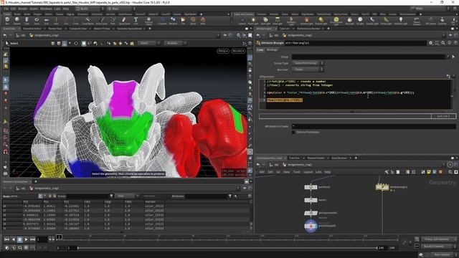The width and height of the screenshot is (459, 258).
Task: Open the parameter gear menu for attribwrangle1
Action: [430, 43]
